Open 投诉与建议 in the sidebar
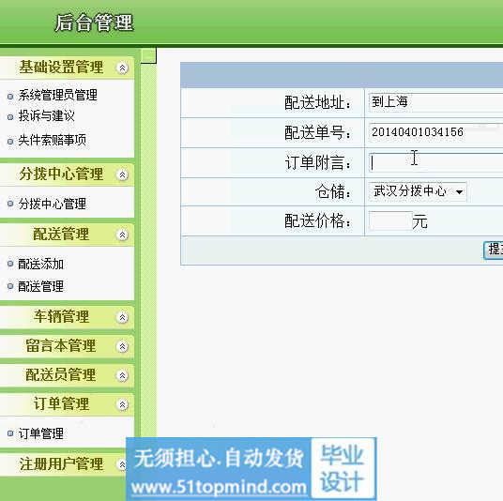Screen dimensions: 503x501 [x=47, y=116]
